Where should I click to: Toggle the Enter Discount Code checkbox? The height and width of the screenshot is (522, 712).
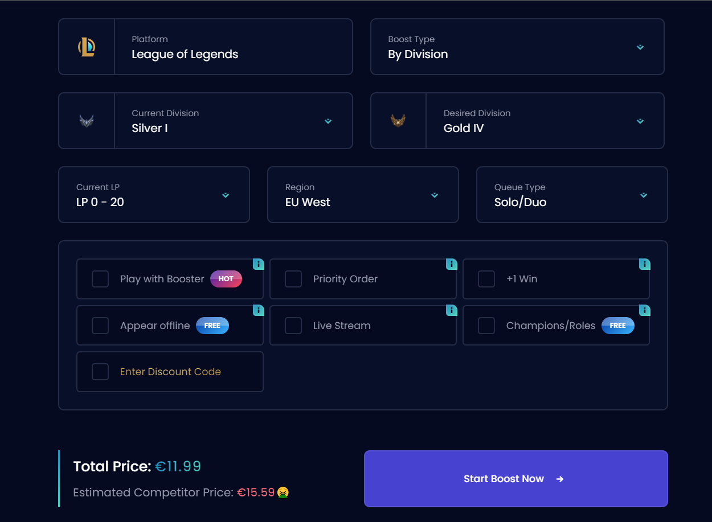coord(100,372)
